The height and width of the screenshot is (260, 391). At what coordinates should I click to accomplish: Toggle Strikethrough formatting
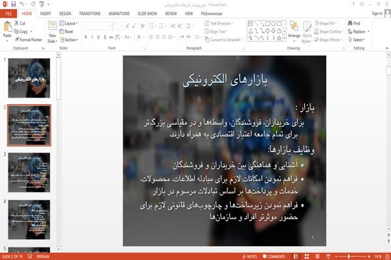point(111,37)
